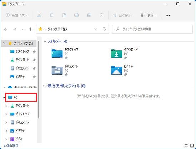Focus the クイック アクセスの検索 search box

pyautogui.click(x=152, y=29)
